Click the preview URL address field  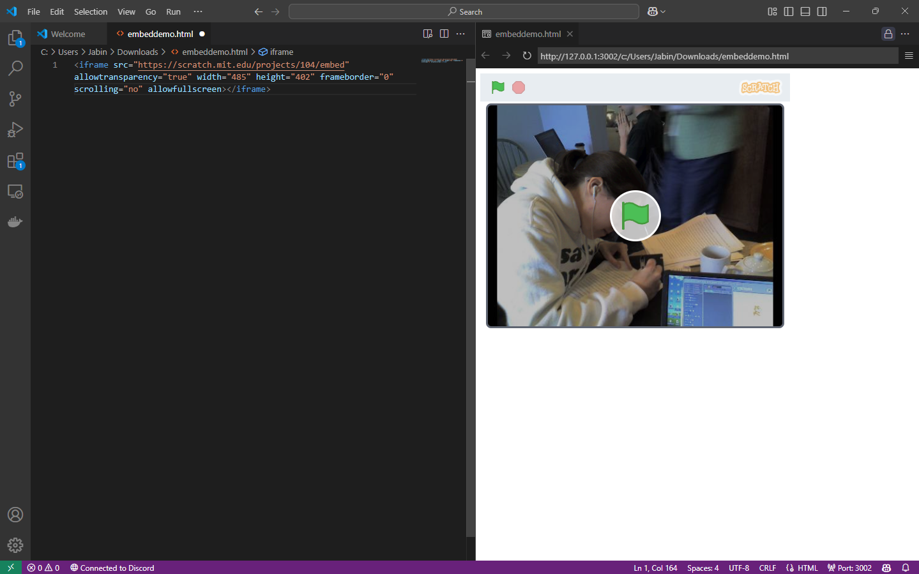715,56
